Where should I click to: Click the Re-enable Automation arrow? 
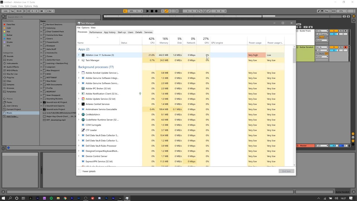(170, 11)
